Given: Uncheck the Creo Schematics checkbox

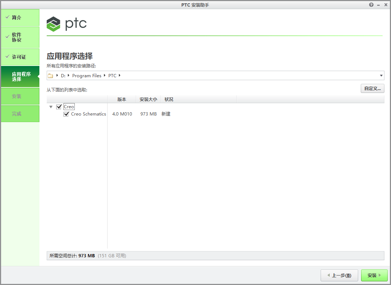Looking at the screenshot, I should coord(66,114).
